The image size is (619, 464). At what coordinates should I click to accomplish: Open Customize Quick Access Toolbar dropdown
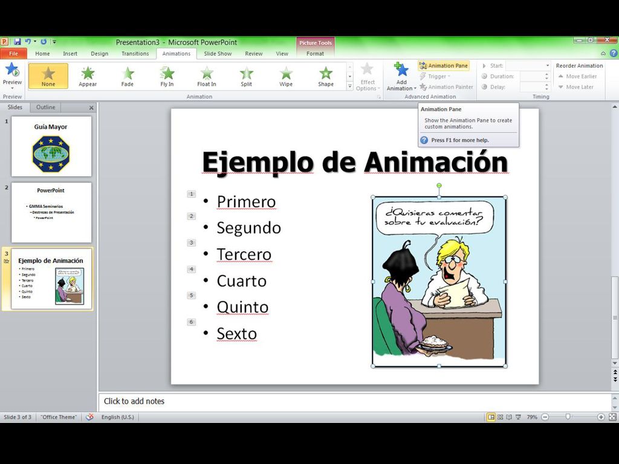click(x=54, y=42)
